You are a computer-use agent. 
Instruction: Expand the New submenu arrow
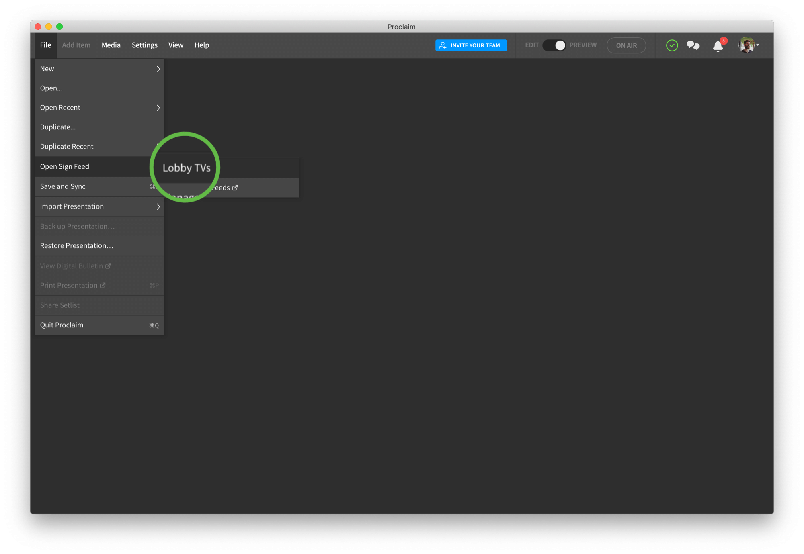(158, 69)
